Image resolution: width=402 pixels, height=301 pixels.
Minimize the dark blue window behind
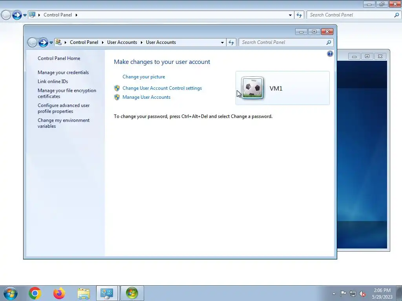354,56
